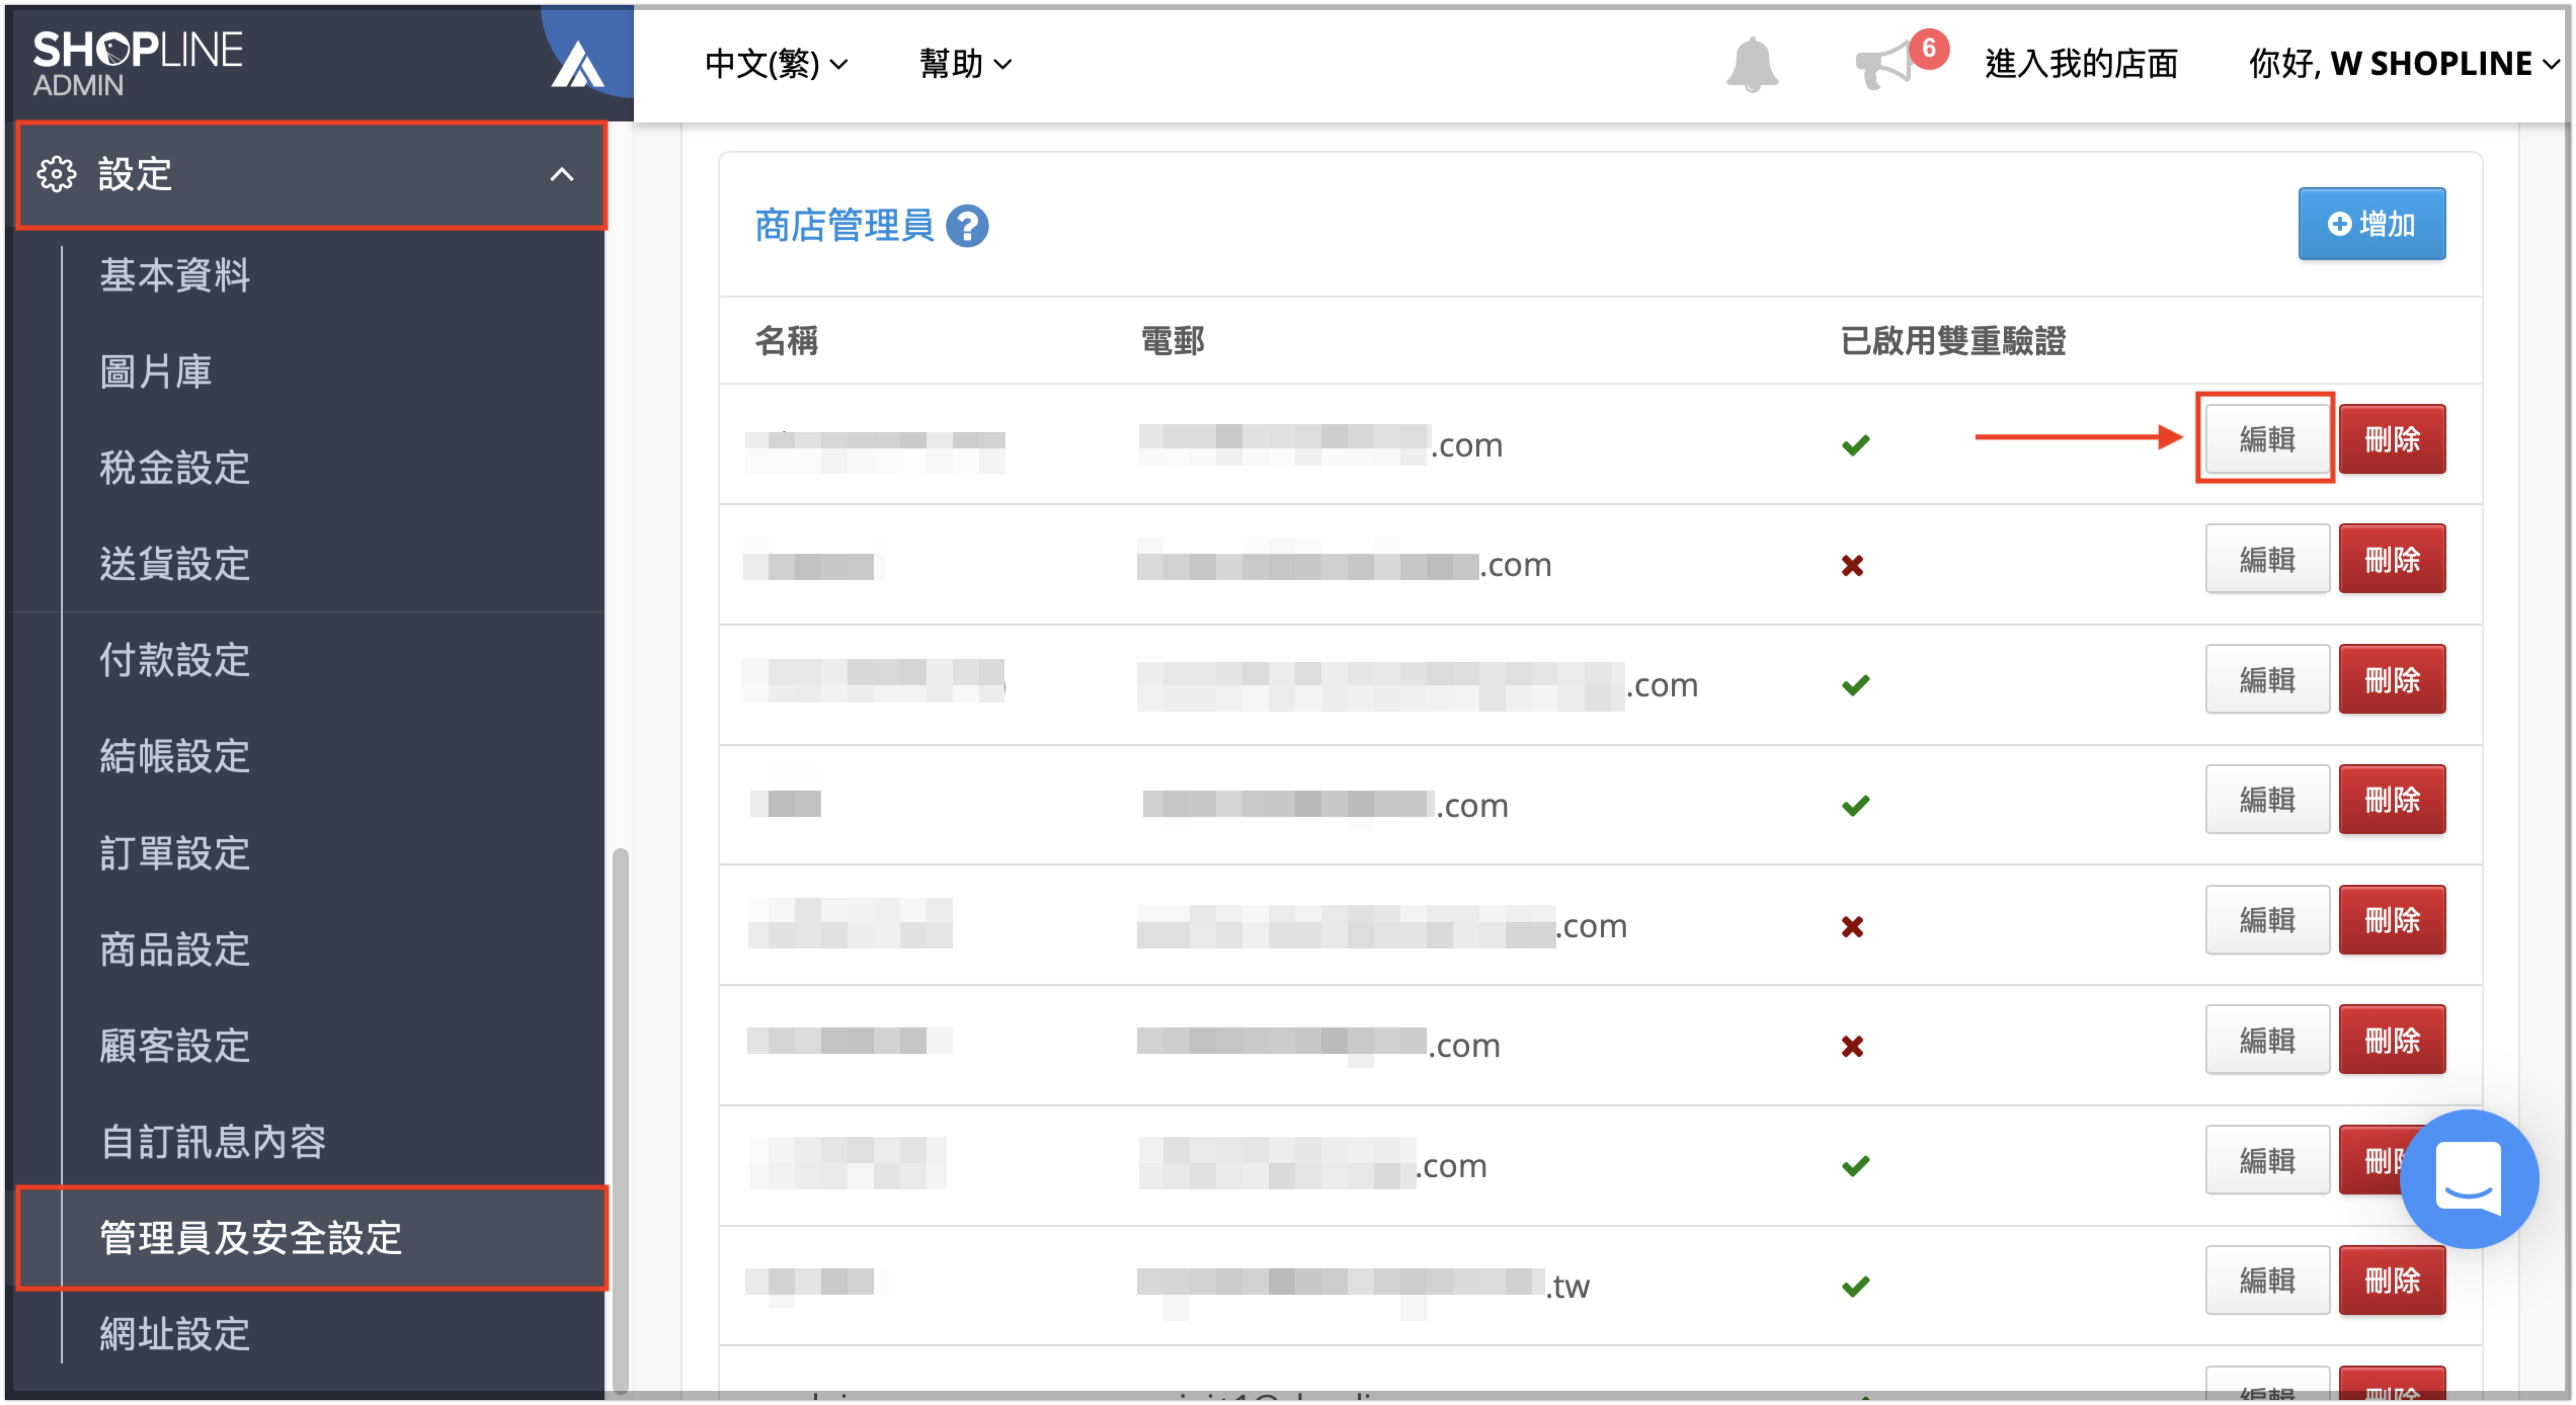The image size is (2576, 1405).
Task: Go to 進入我的店面 storefront link
Action: (2081, 64)
